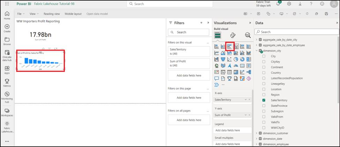The image size is (340, 147).
Task: Open the File menu
Action: [x=21, y=14]
